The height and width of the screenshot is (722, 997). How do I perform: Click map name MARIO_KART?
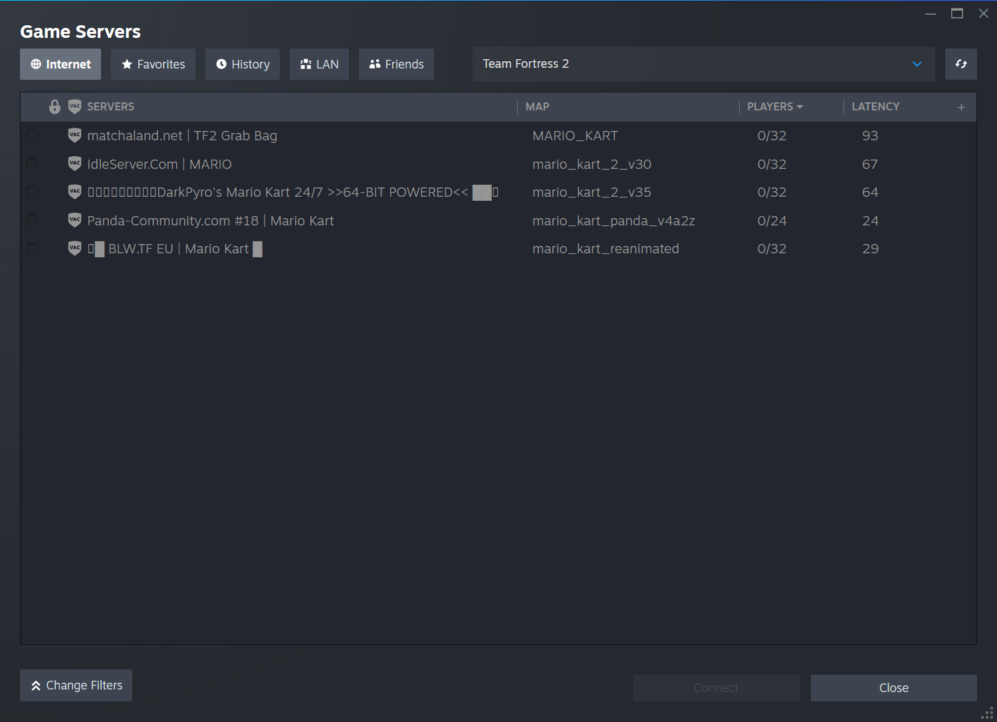tap(575, 136)
